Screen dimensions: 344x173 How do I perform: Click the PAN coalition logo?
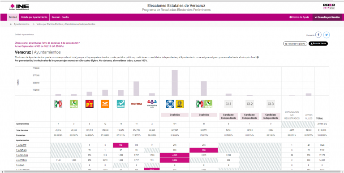click(170, 104)
